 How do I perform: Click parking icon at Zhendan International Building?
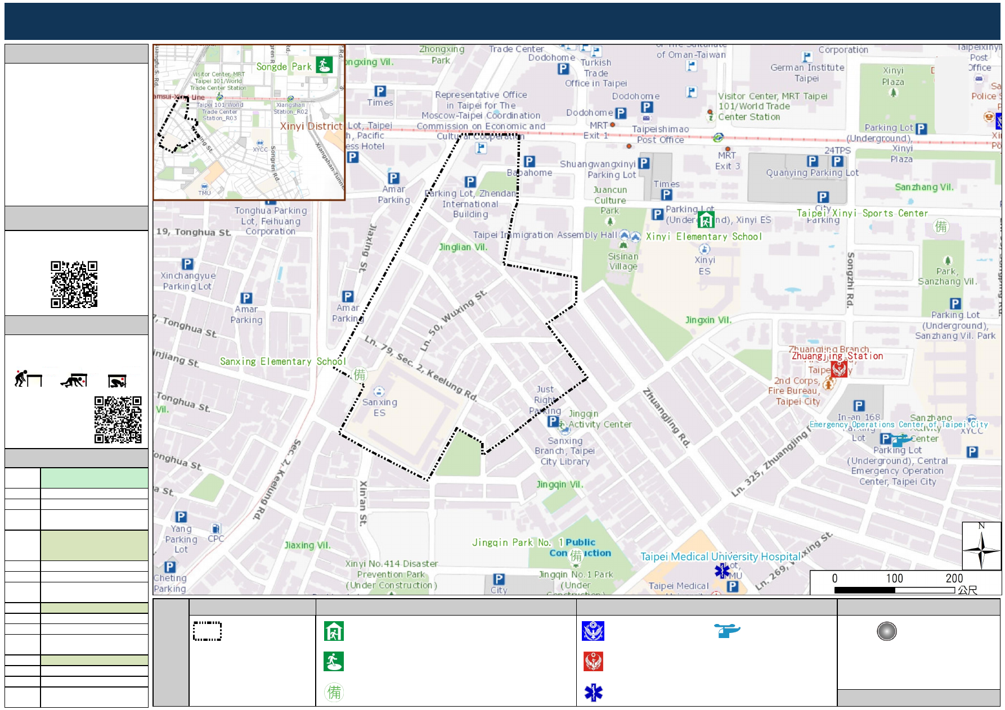tap(470, 182)
